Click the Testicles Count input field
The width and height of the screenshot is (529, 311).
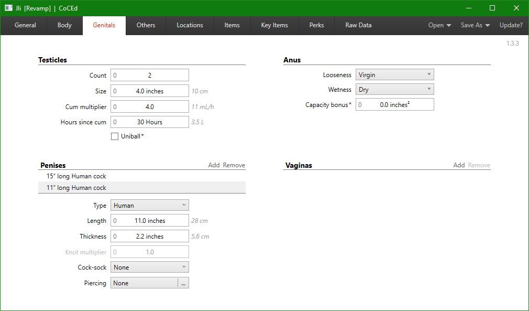[x=149, y=76]
